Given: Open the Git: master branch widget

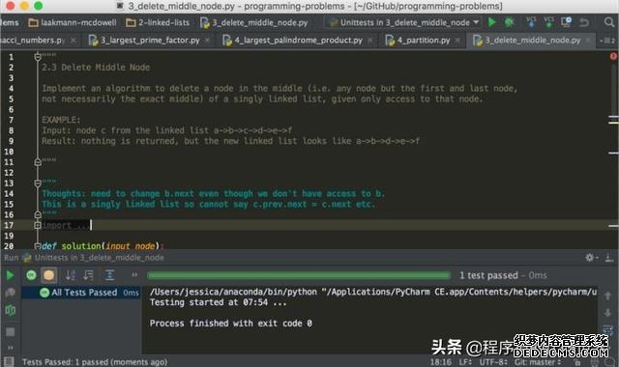Looking at the screenshot, I should 538,362.
